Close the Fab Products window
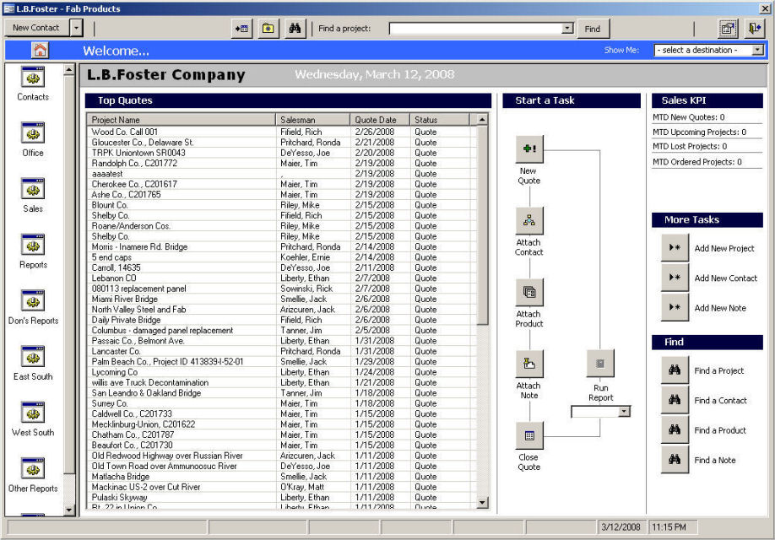 tap(764, 8)
